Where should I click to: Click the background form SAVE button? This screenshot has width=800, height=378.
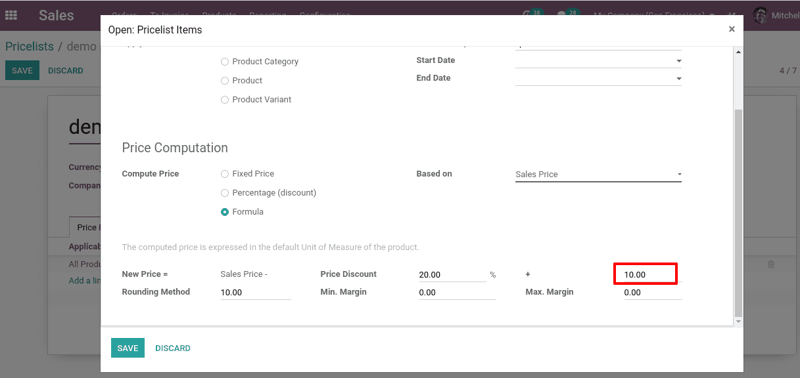22,70
